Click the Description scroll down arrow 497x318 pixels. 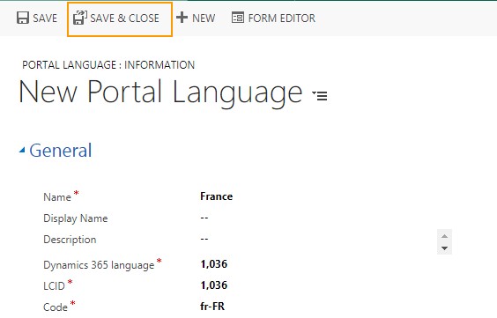coord(444,248)
